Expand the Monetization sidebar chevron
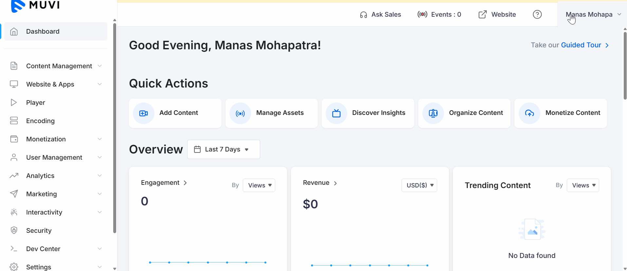The height and width of the screenshot is (271, 627). point(99,139)
